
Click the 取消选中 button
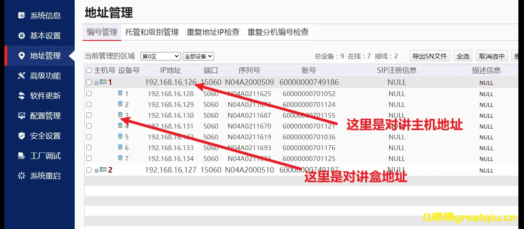coord(492,56)
